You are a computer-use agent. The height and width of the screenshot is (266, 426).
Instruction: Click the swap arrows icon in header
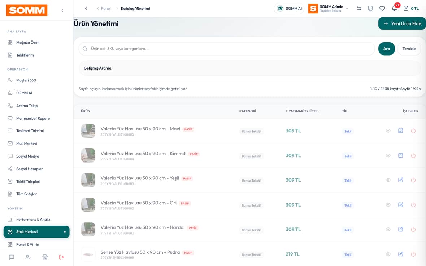point(359,8)
